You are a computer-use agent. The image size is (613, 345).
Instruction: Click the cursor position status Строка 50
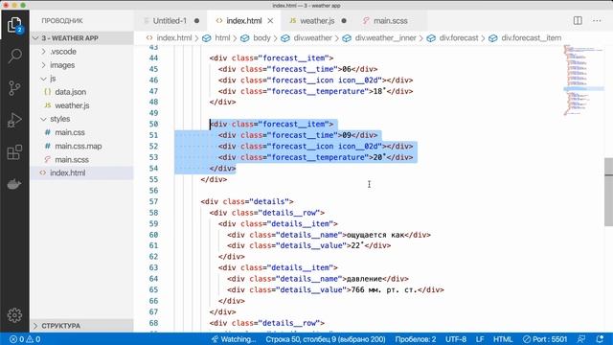pos(326,339)
